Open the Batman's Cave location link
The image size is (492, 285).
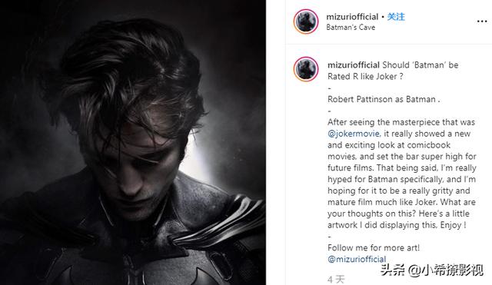pos(351,28)
